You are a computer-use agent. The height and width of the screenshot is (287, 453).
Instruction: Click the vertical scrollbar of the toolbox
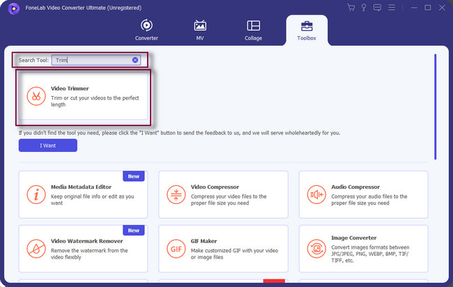[x=436, y=107]
